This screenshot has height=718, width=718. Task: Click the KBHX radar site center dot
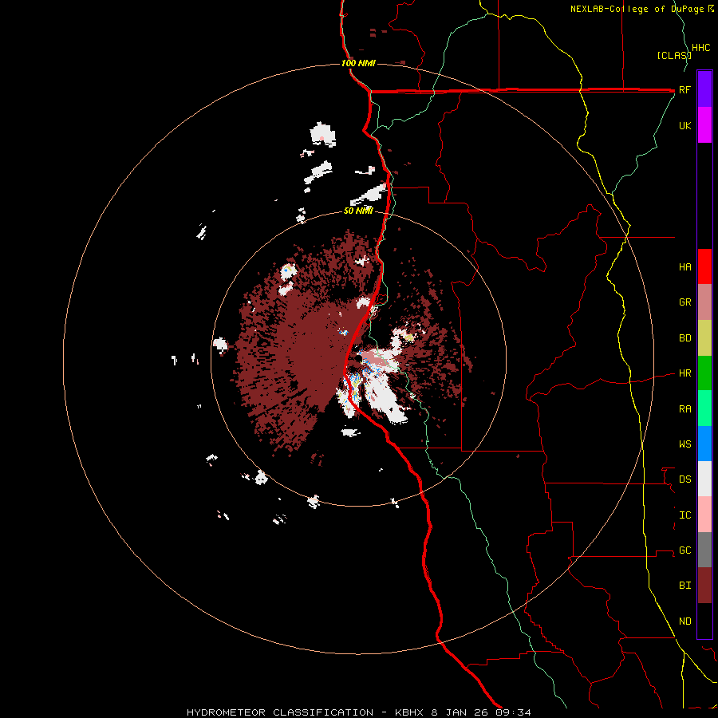pyautogui.click(x=358, y=358)
